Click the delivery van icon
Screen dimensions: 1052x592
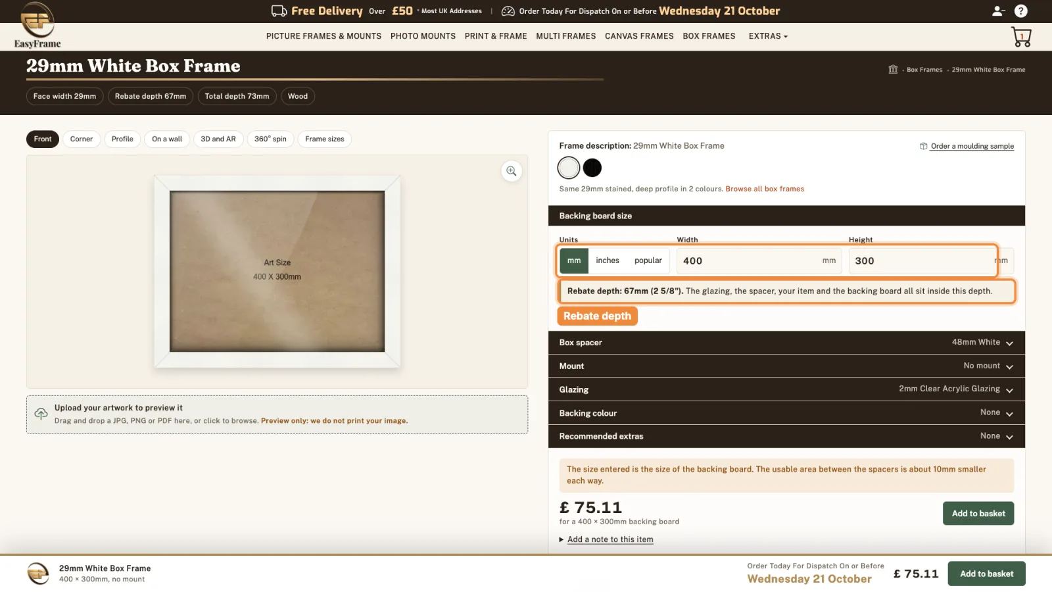click(279, 11)
